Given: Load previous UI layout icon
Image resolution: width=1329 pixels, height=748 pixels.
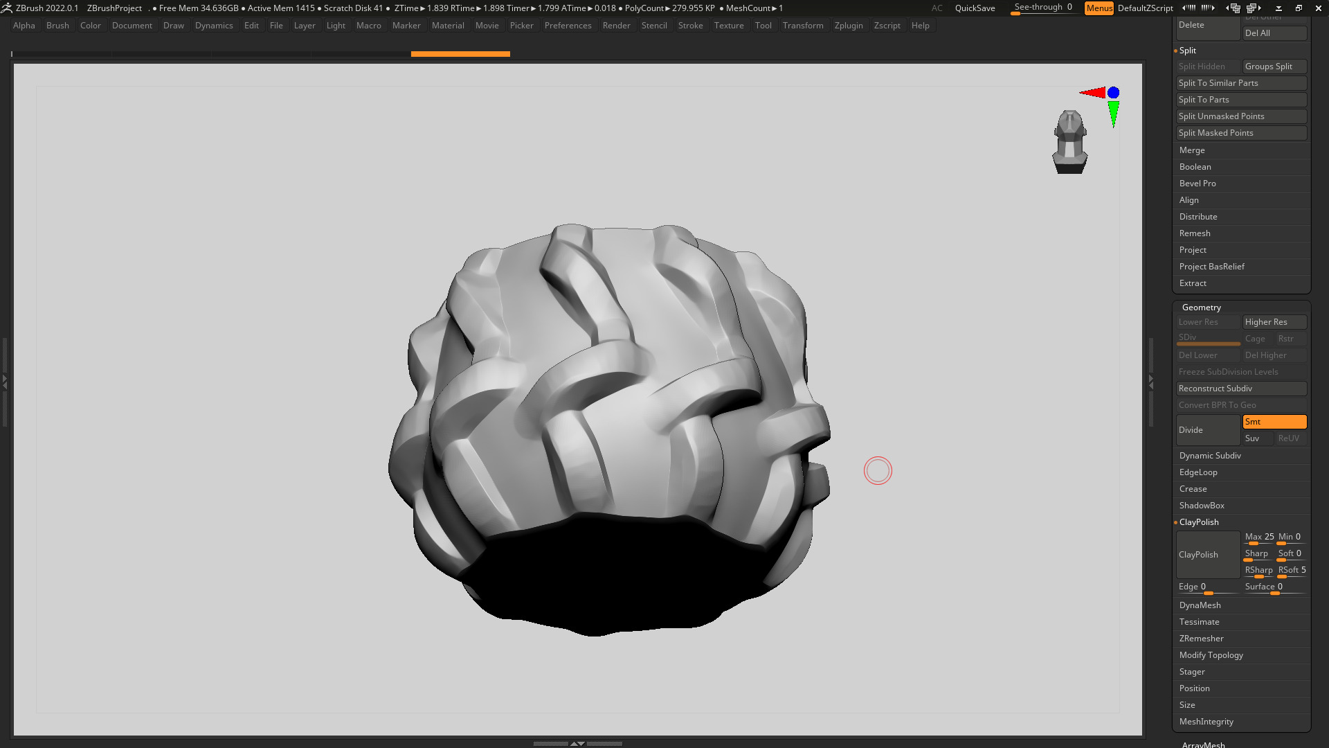Looking at the screenshot, I should point(1233,8).
